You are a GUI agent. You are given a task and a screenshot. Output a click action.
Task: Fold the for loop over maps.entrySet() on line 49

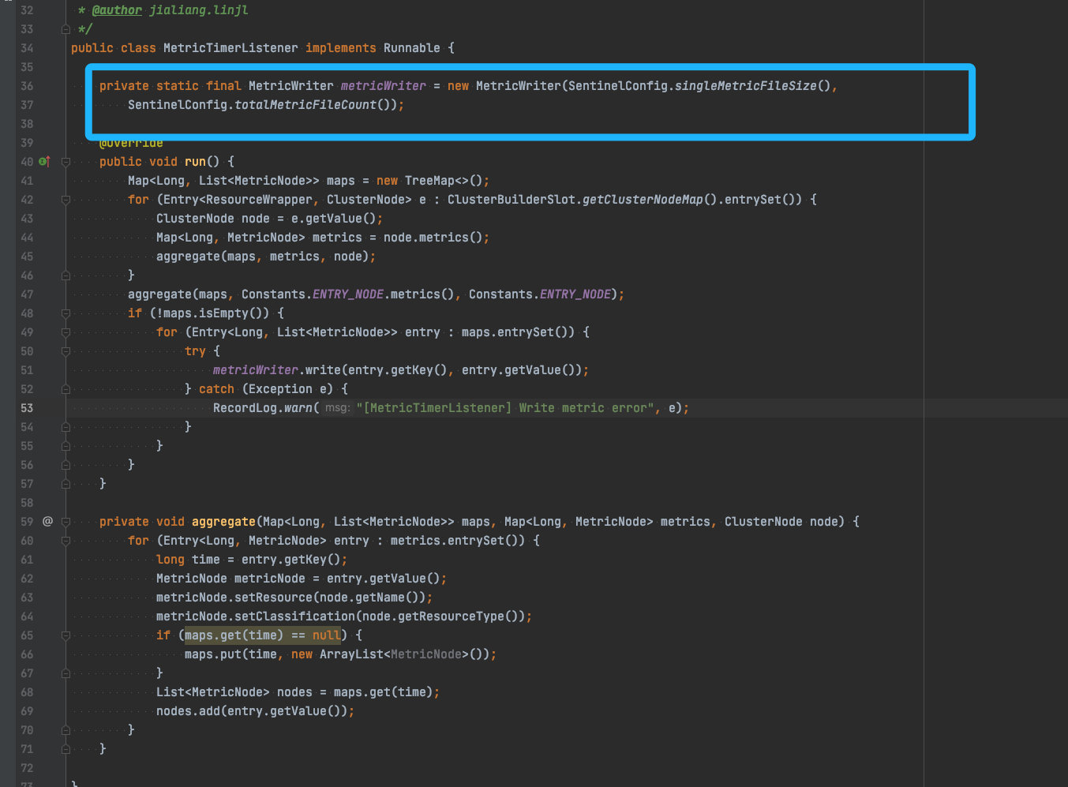[66, 332]
